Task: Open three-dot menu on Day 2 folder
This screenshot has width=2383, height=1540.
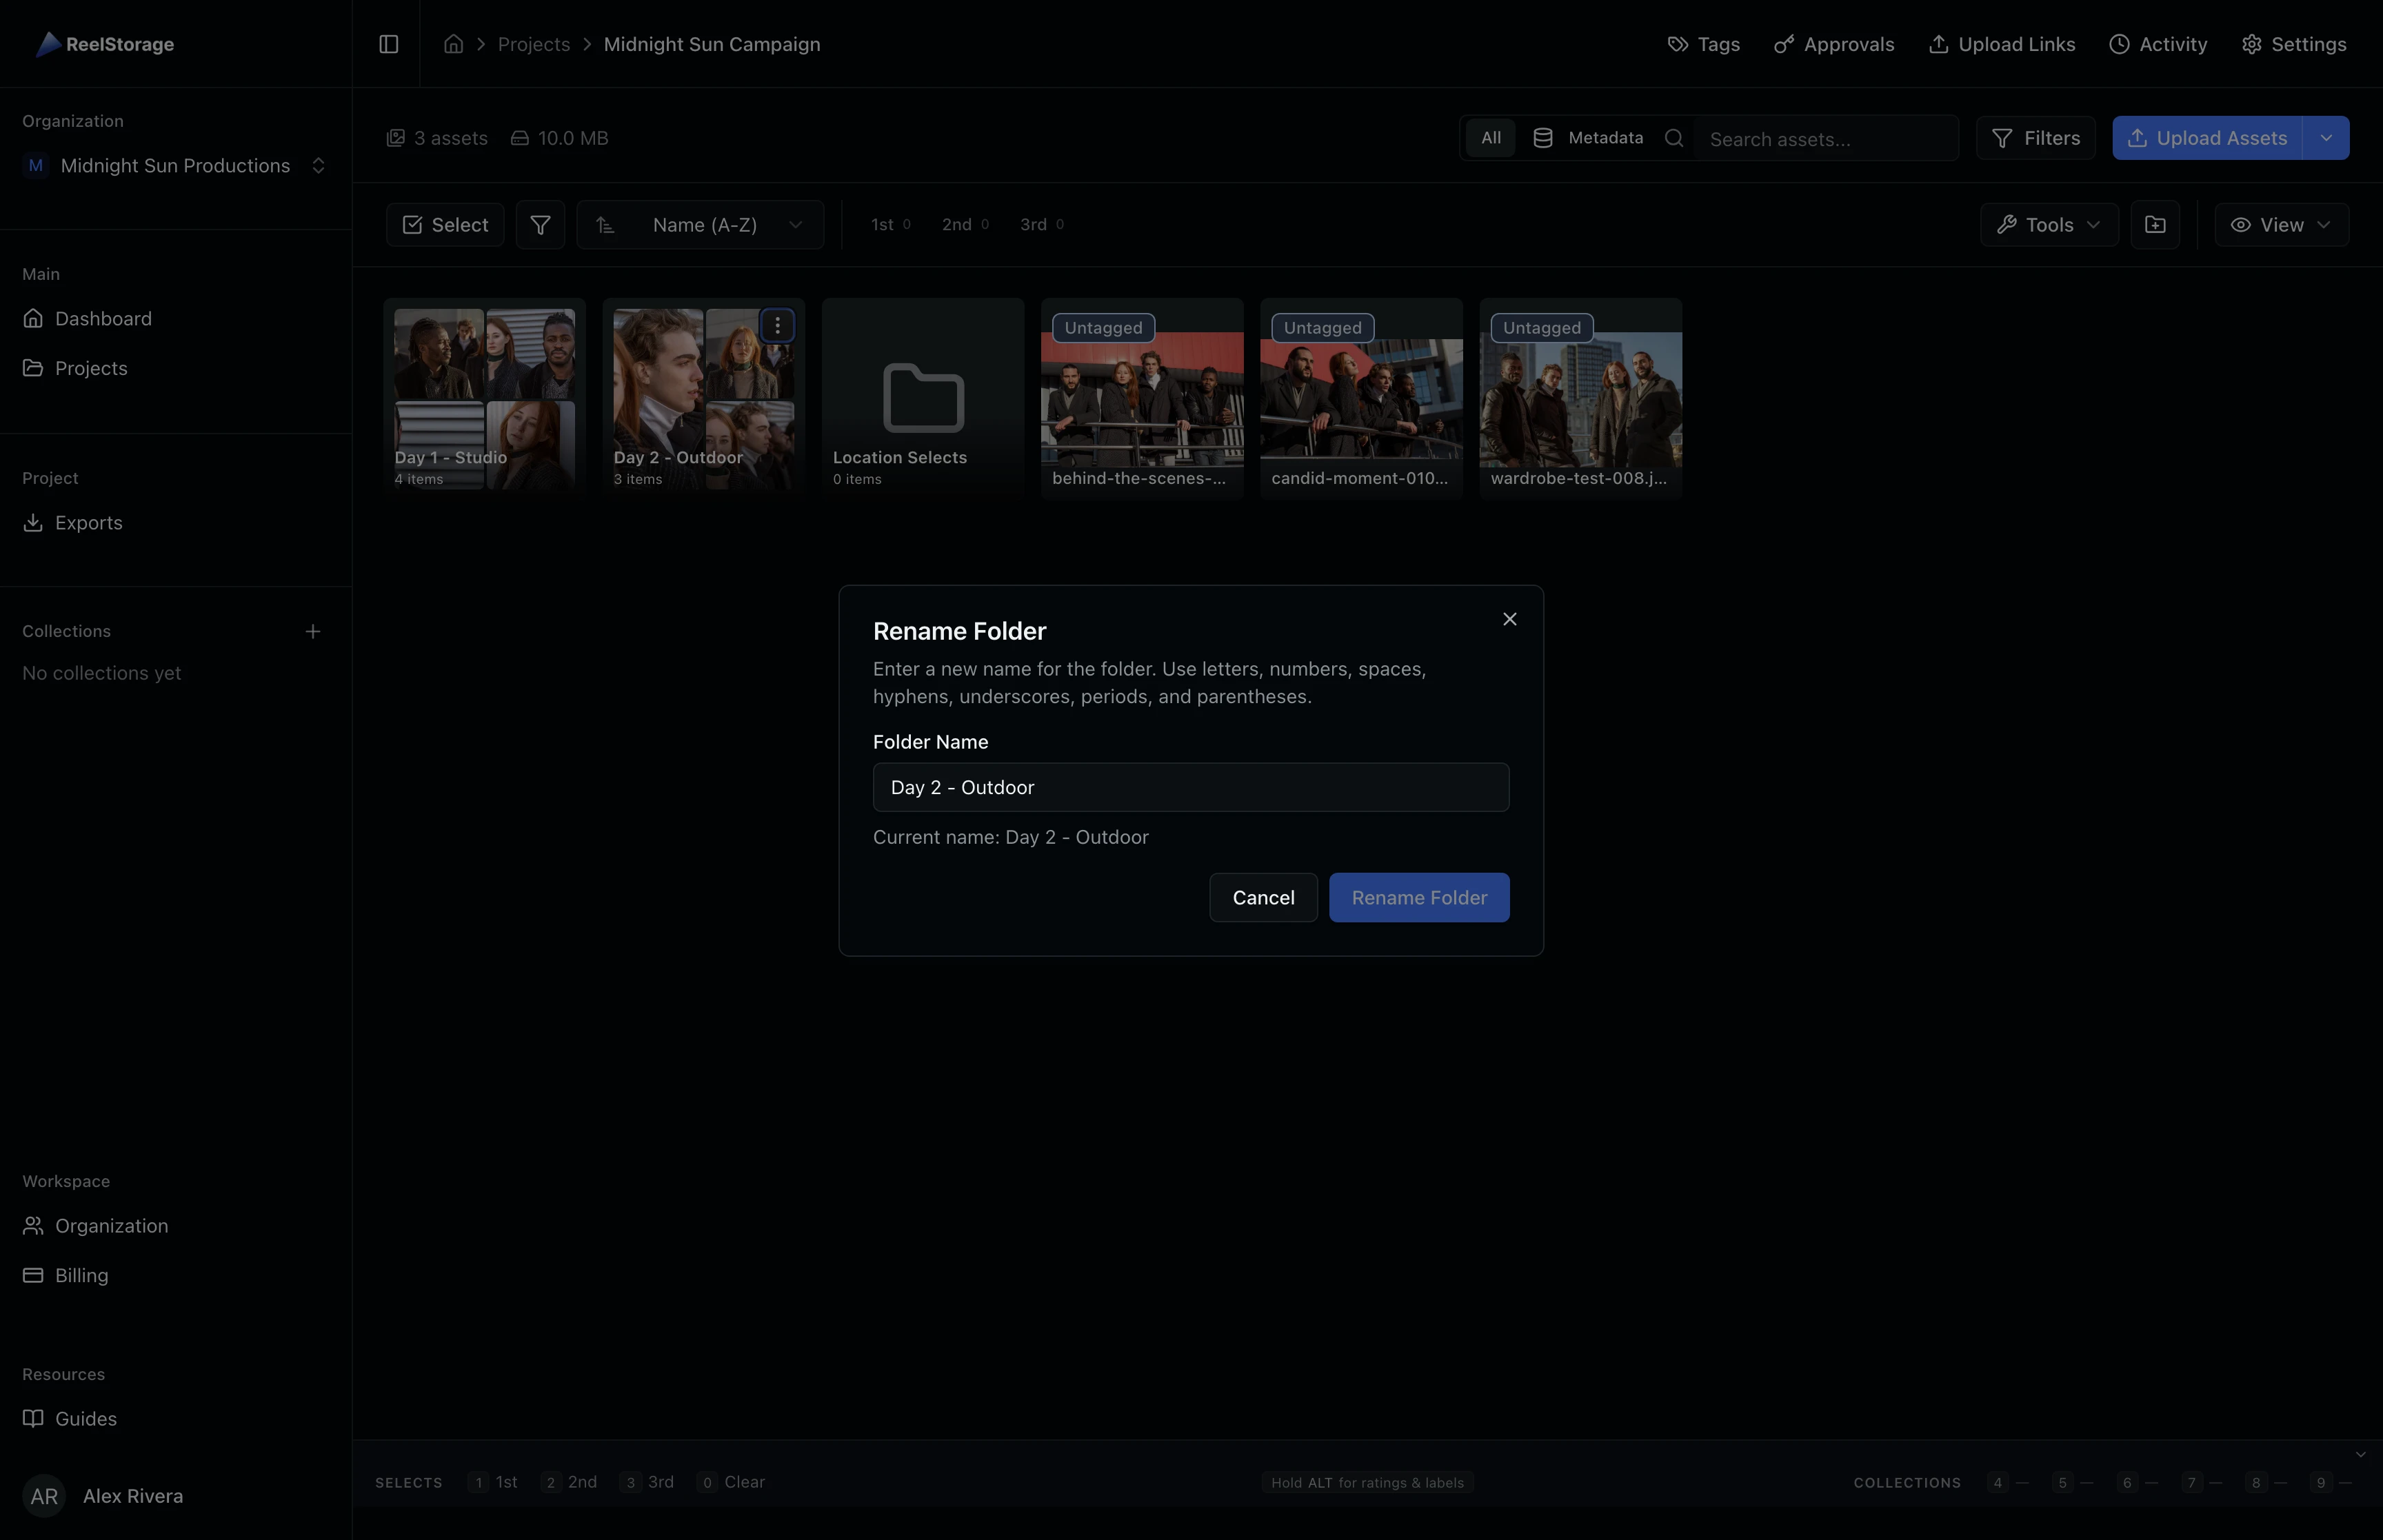Action: [x=777, y=326]
